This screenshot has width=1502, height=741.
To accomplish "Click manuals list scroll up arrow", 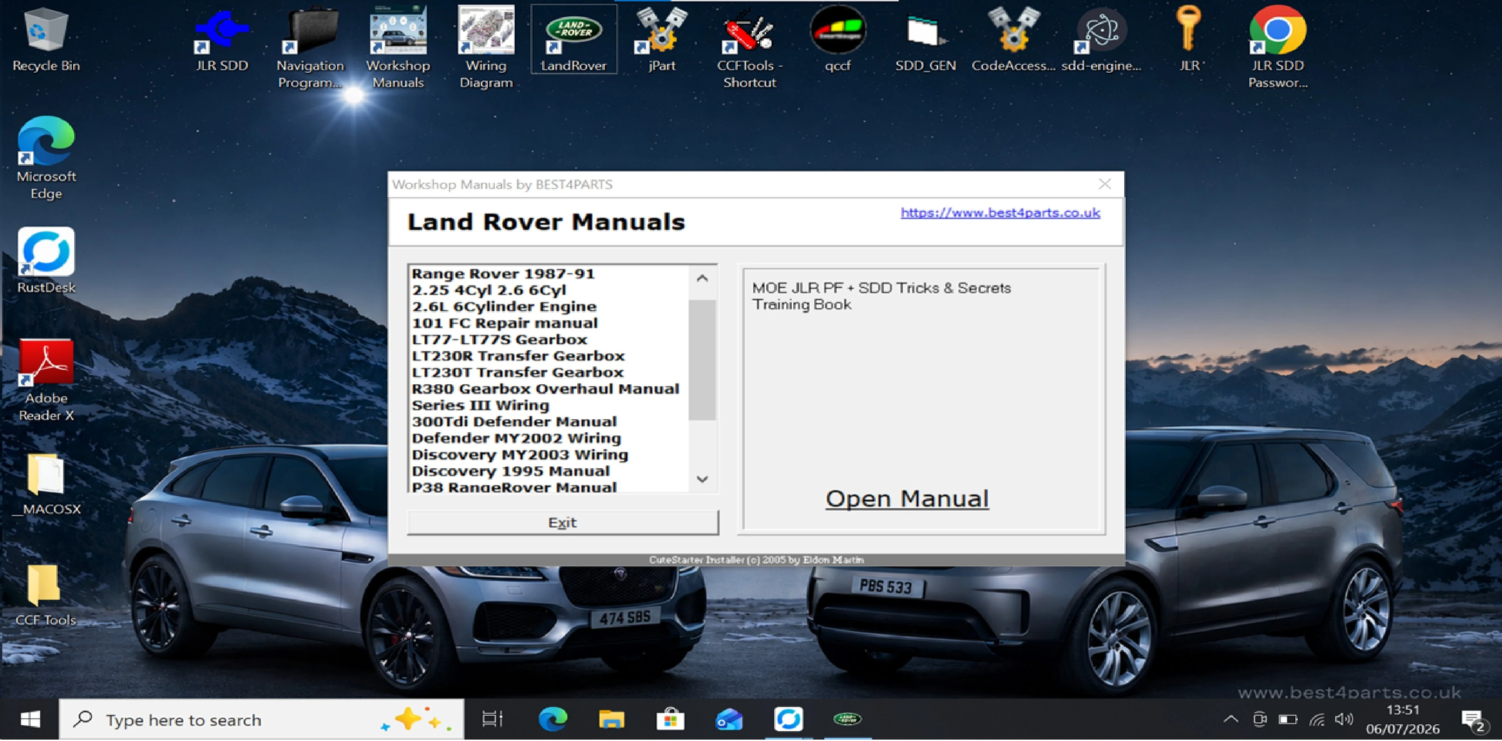I will [x=703, y=279].
